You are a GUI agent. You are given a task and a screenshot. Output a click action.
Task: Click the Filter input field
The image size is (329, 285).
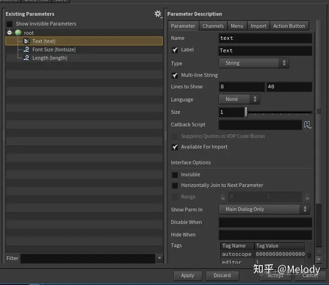coord(88,258)
